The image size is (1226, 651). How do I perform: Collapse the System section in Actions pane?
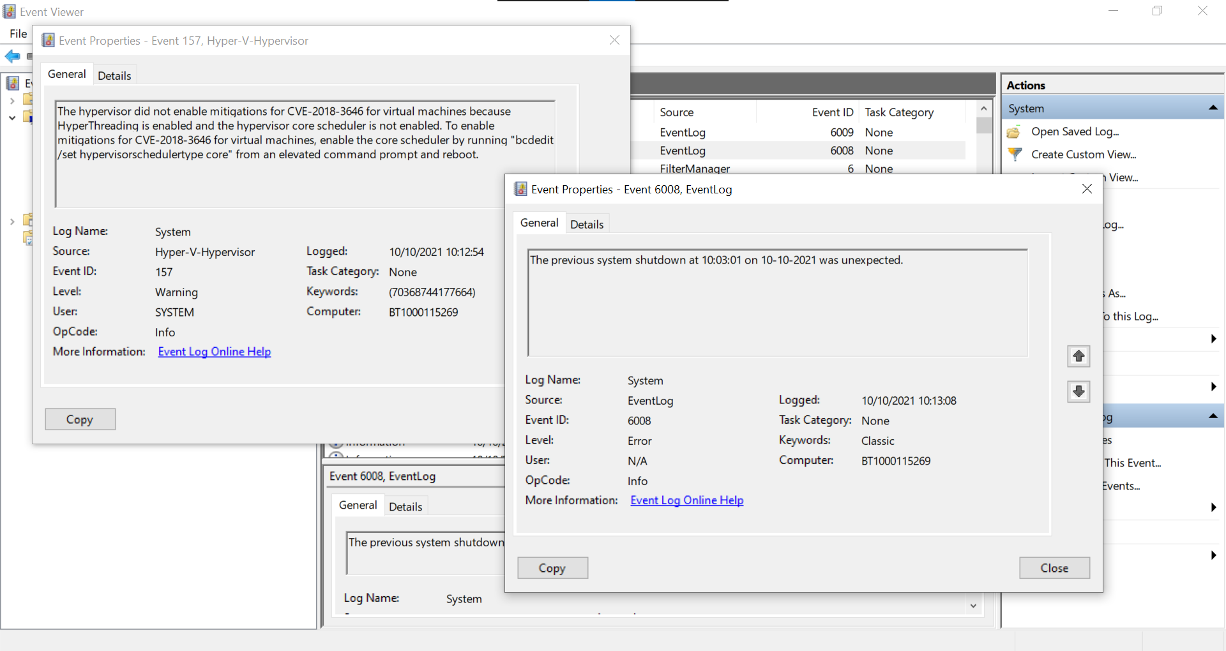click(1214, 107)
